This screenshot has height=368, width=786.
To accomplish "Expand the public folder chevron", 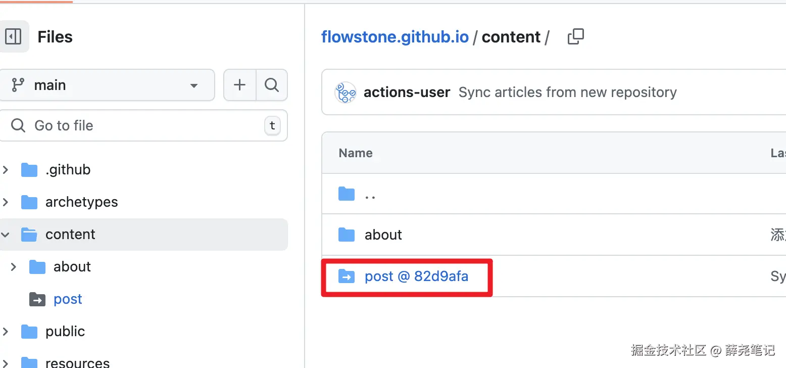I will click(6, 332).
